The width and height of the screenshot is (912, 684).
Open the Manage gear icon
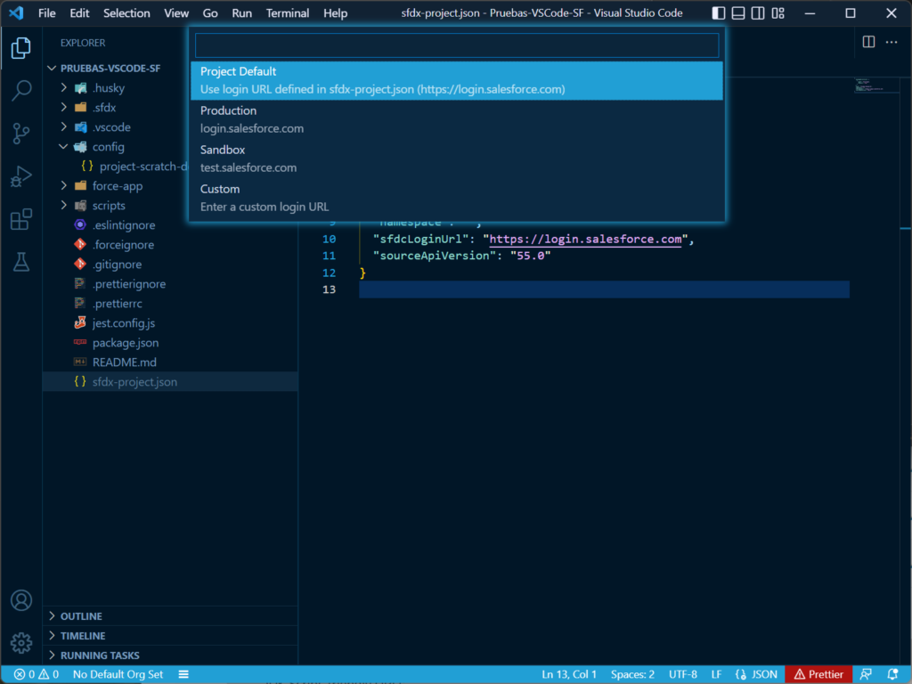21,643
